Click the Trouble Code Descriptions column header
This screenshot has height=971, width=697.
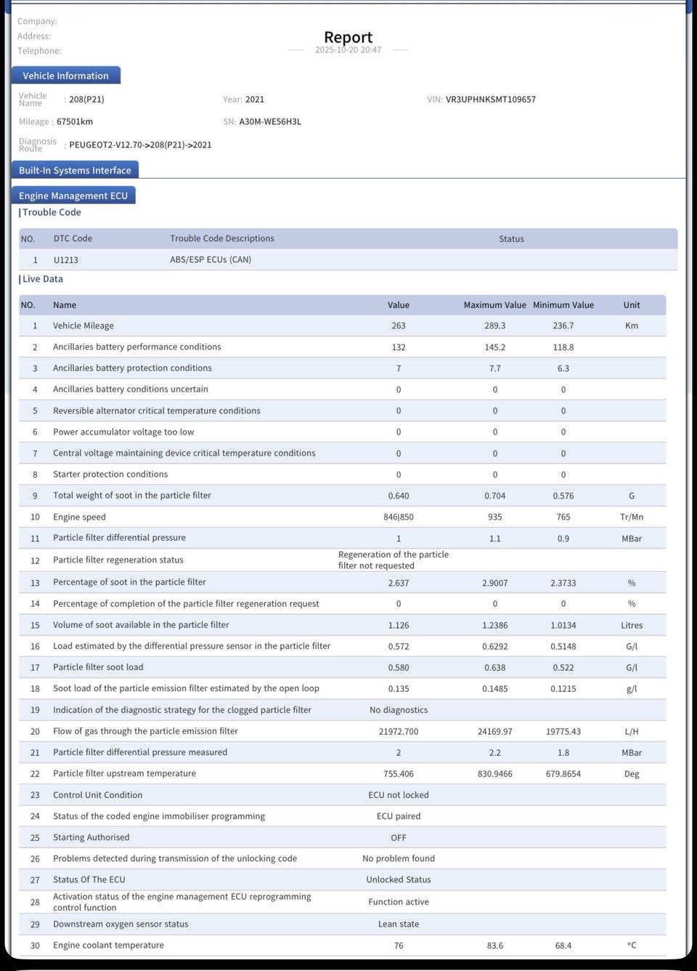click(222, 238)
